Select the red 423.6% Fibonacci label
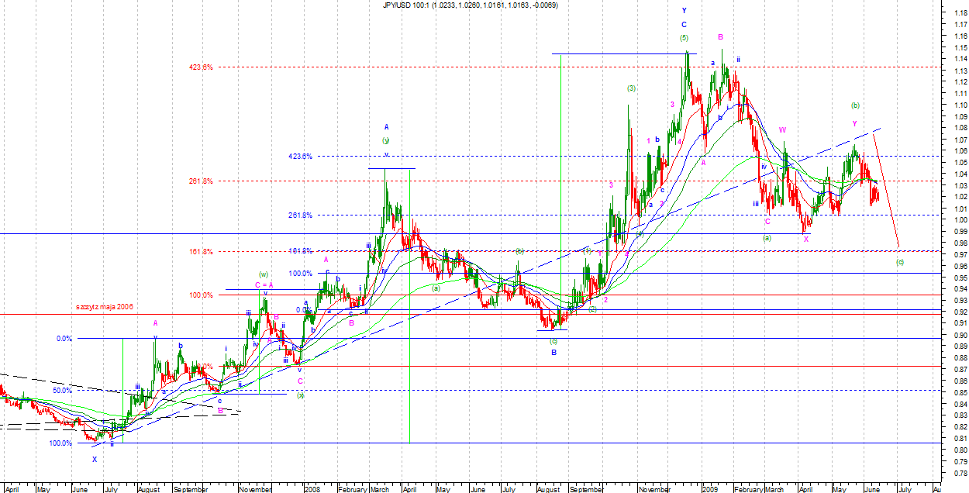Image resolution: width=969 pixels, height=493 pixels. coord(201,67)
